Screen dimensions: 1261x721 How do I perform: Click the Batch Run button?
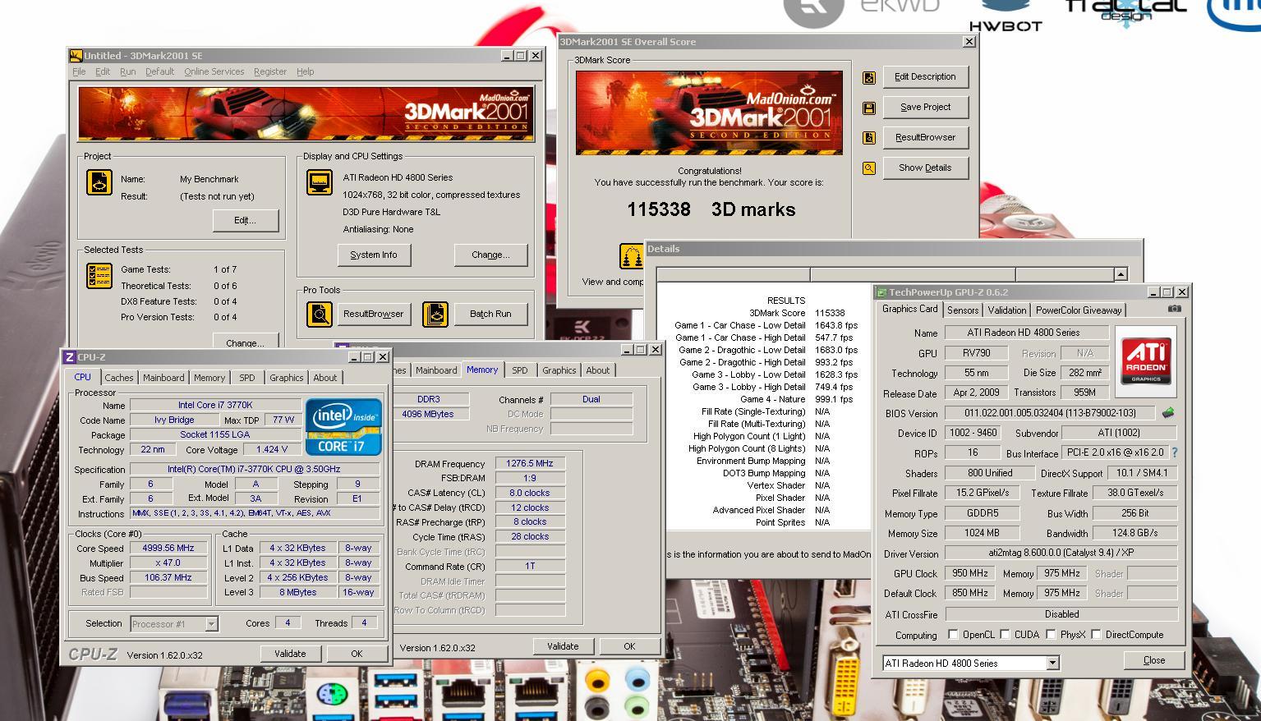tap(490, 314)
